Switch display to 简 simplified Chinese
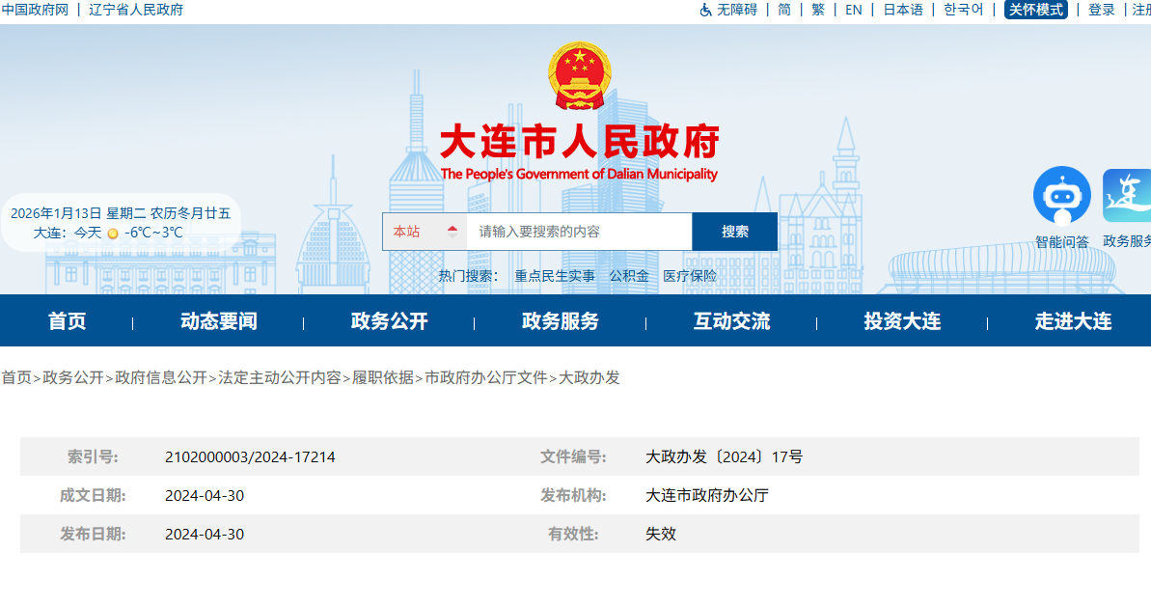The width and height of the screenshot is (1151, 607). click(x=782, y=10)
